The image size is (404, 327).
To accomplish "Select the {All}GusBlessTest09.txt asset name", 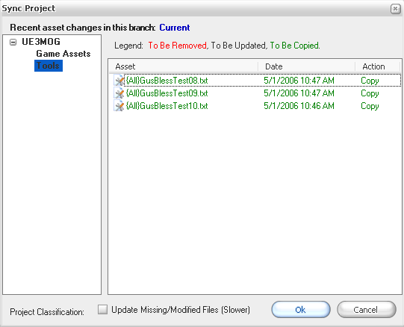I will click(167, 93).
